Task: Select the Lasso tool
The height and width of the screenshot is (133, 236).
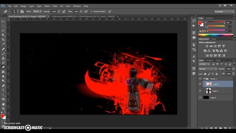Action: pos(3,31)
